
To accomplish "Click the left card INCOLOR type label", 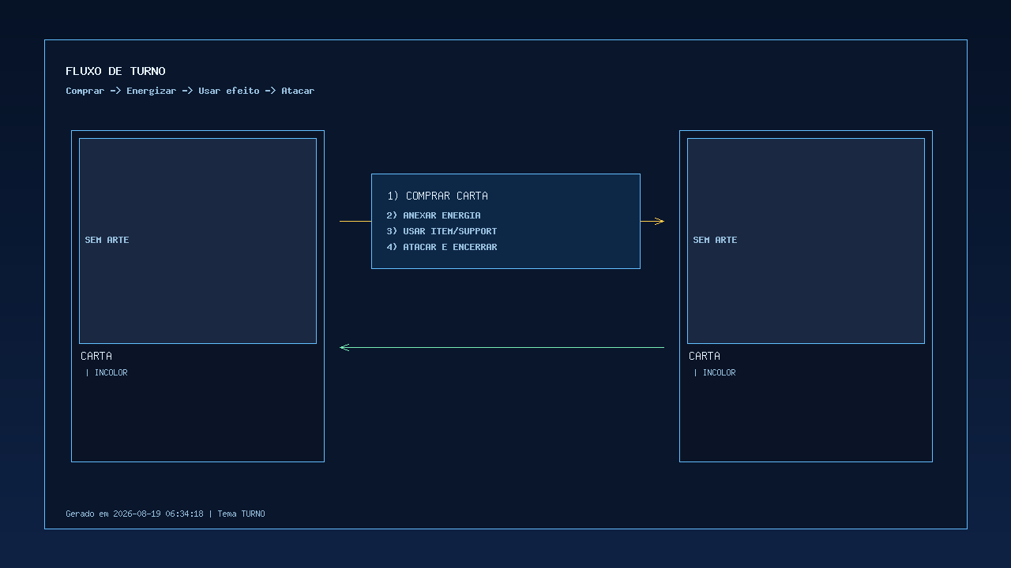I will click(111, 372).
